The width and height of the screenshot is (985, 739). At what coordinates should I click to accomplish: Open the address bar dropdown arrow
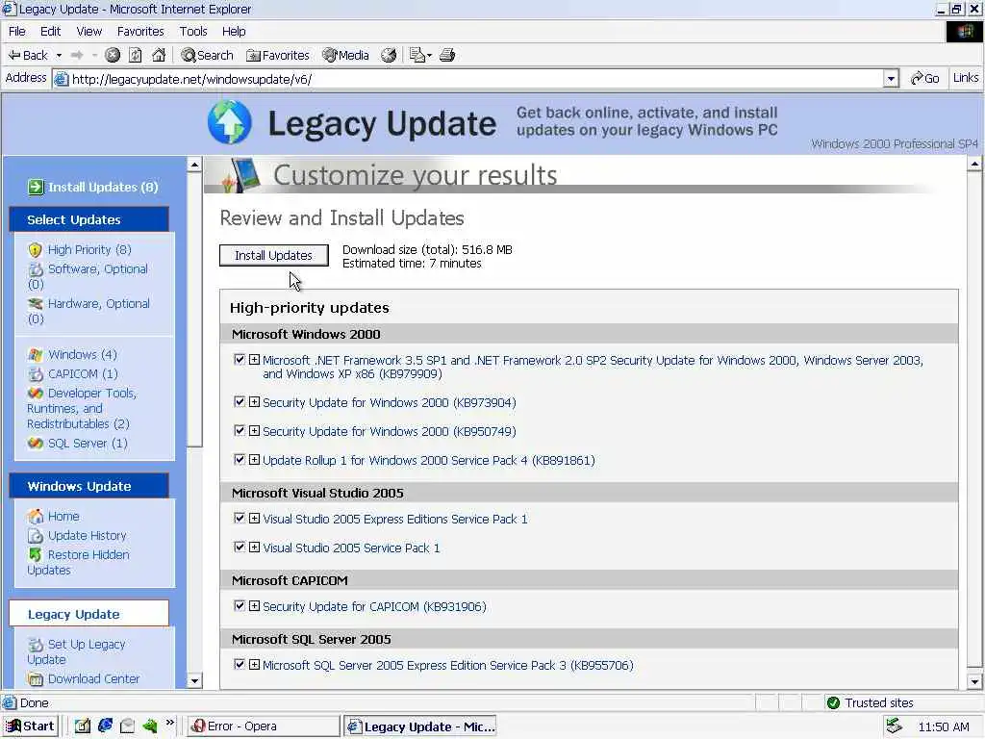pyautogui.click(x=891, y=79)
